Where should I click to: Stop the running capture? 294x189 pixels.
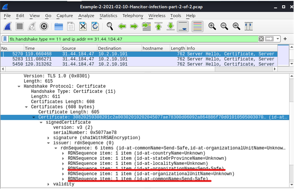[x=20, y=26]
